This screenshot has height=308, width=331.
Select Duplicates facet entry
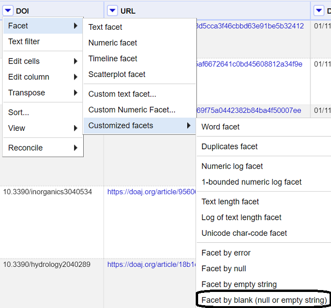coord(229,146)
